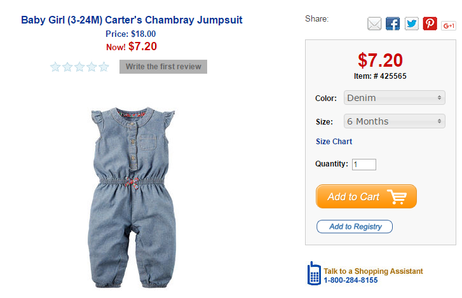
Task: Open the Size Chart link
Action: pos(334,142)
